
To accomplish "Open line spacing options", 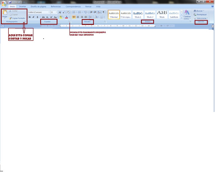I will pyautogui.click(x=91, y=17).
